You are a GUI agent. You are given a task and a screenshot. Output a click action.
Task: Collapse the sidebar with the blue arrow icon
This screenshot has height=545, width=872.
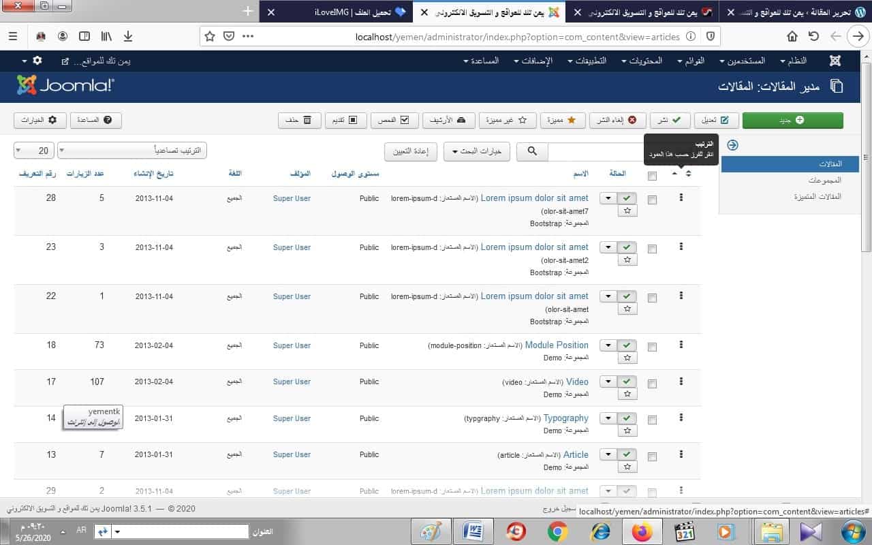(x=732, y=145)
